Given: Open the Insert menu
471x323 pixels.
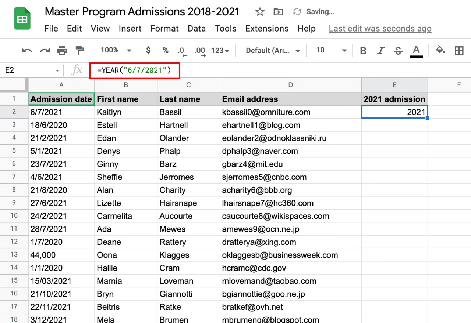Looking at the screenshot, I should [x=130, y=29].
